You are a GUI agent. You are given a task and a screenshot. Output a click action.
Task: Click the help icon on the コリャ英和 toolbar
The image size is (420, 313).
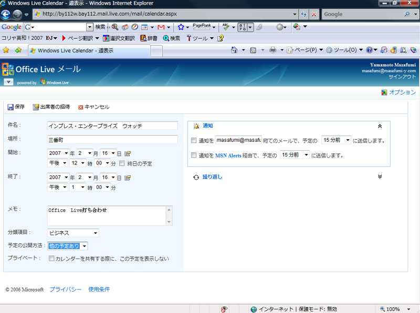click(220, 38)
